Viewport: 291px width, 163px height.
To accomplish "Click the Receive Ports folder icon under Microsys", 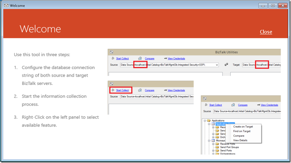I will coord(217,144).
